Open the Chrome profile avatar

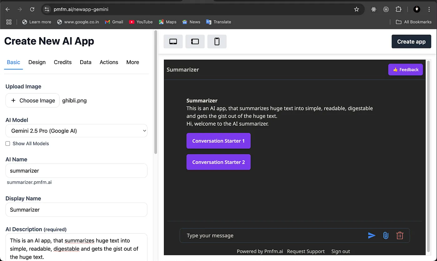417,9
